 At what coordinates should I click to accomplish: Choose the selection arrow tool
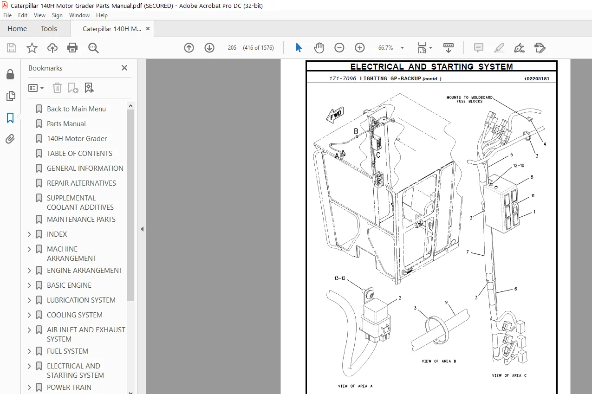click(x=299, y=48)
